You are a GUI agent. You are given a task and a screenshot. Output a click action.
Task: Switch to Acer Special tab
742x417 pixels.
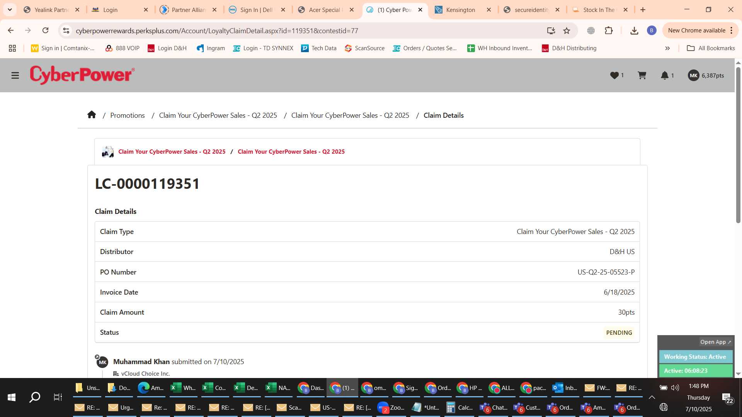[326, 10]
